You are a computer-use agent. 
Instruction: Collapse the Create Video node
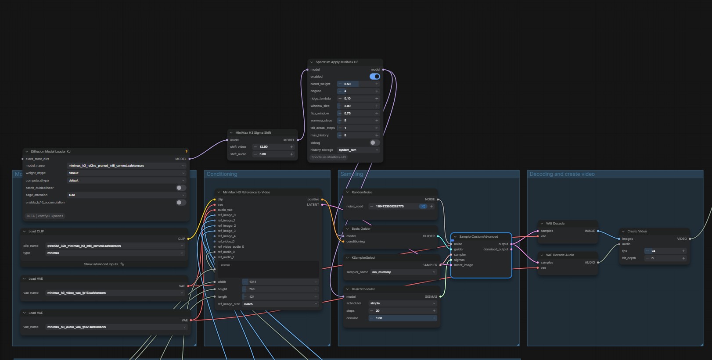pyautogui.click(x=623, y=232)
